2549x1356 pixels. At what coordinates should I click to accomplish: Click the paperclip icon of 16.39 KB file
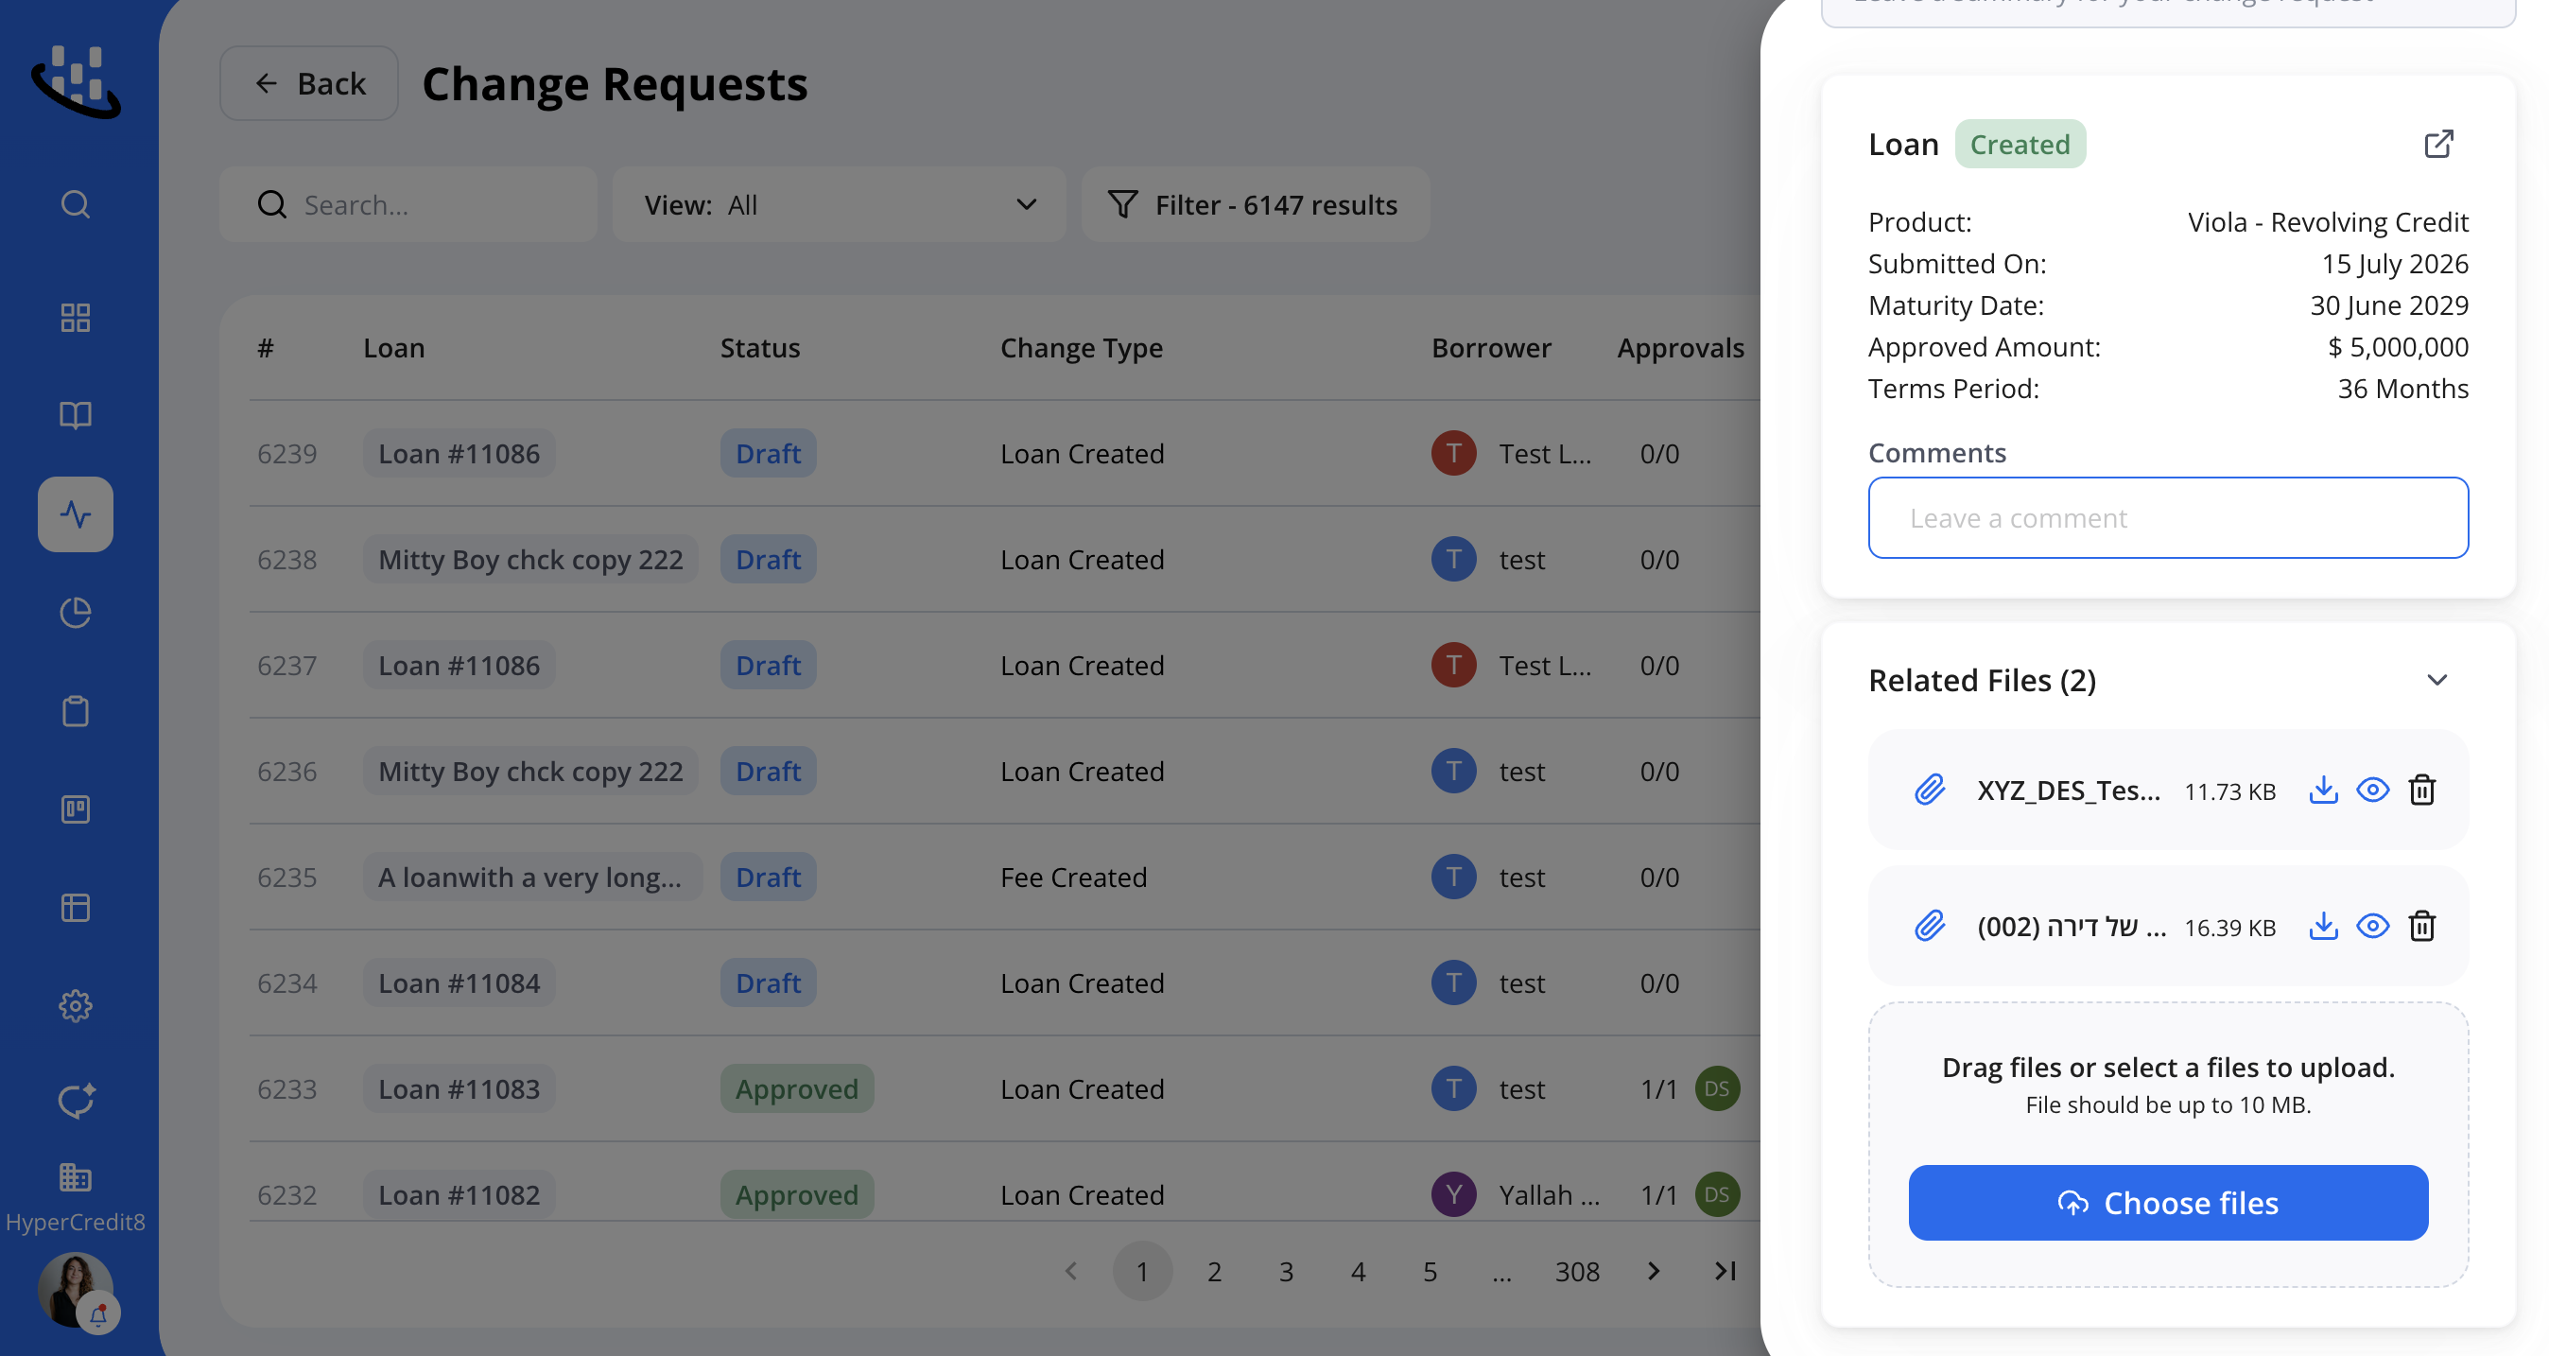pyautogui.click(x=1930, y=927)
